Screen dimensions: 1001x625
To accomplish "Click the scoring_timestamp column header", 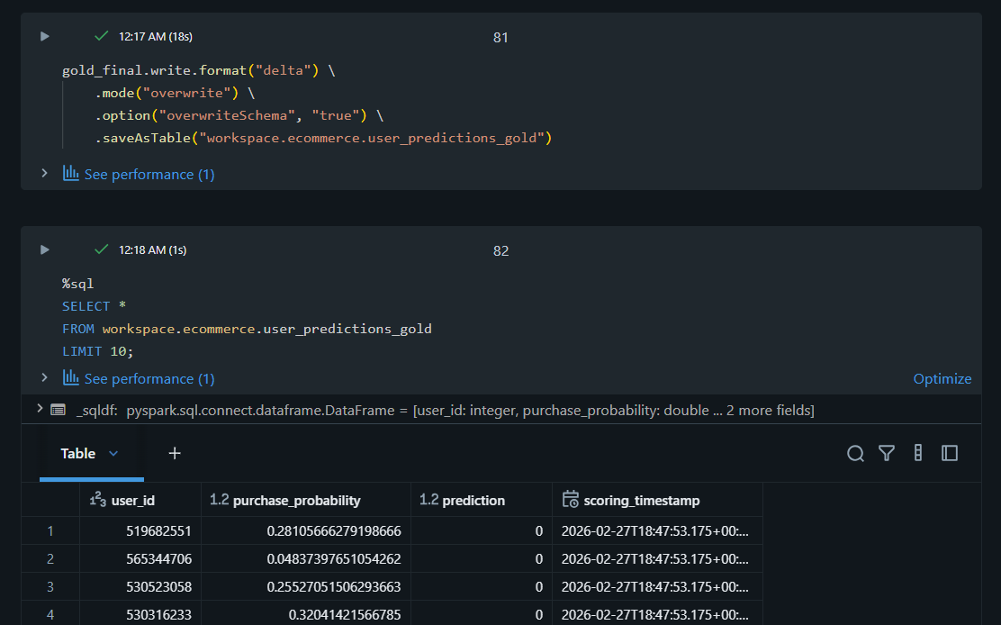I will [x=657, y=500].
